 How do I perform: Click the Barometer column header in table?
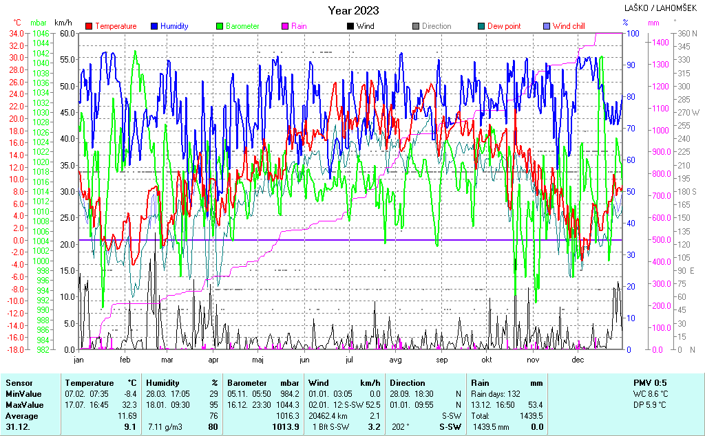point(247,383)
